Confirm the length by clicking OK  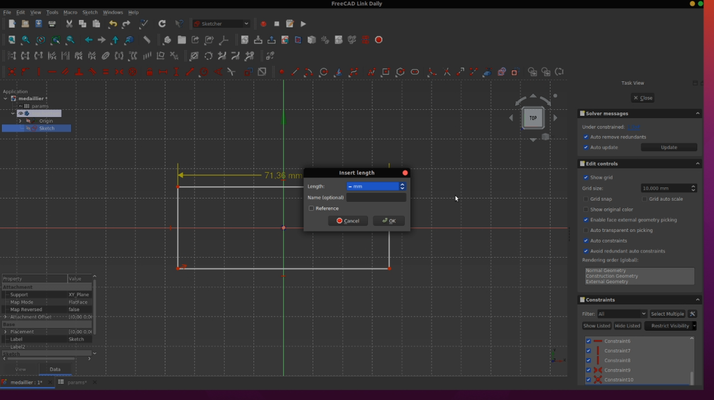click(388, 220)
